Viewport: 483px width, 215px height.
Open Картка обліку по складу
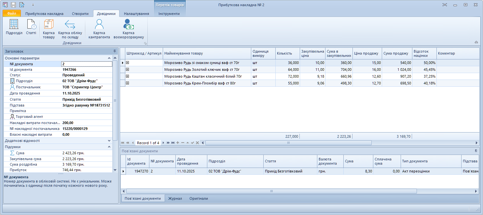(x=70, y=29)
